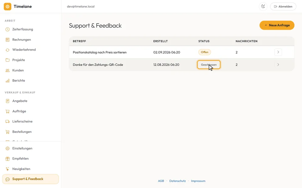Open the Positionskatalog request via its chevron

pyautogui.click(x=278, y=52)
